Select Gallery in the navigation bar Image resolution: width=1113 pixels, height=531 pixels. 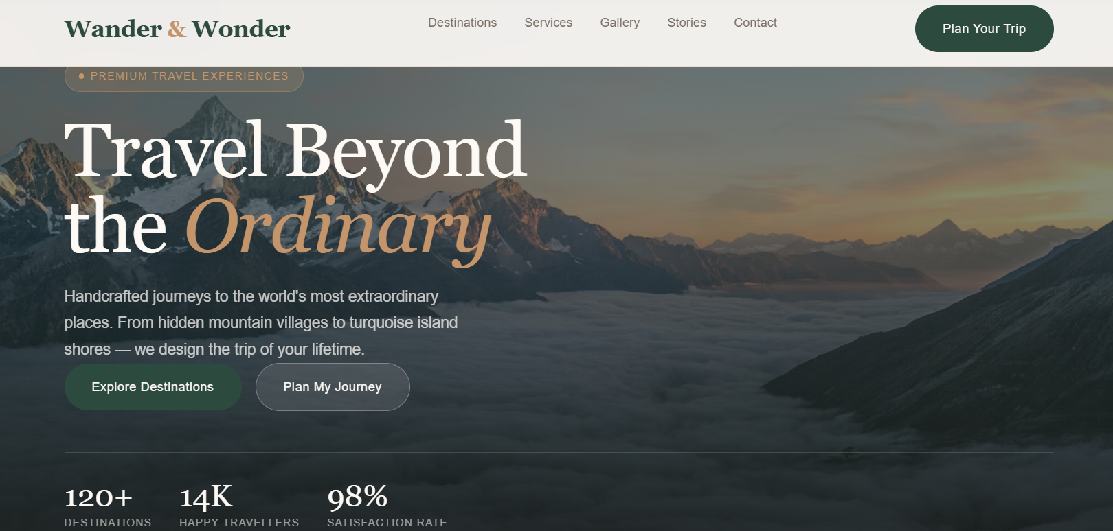tap(620, 23)
